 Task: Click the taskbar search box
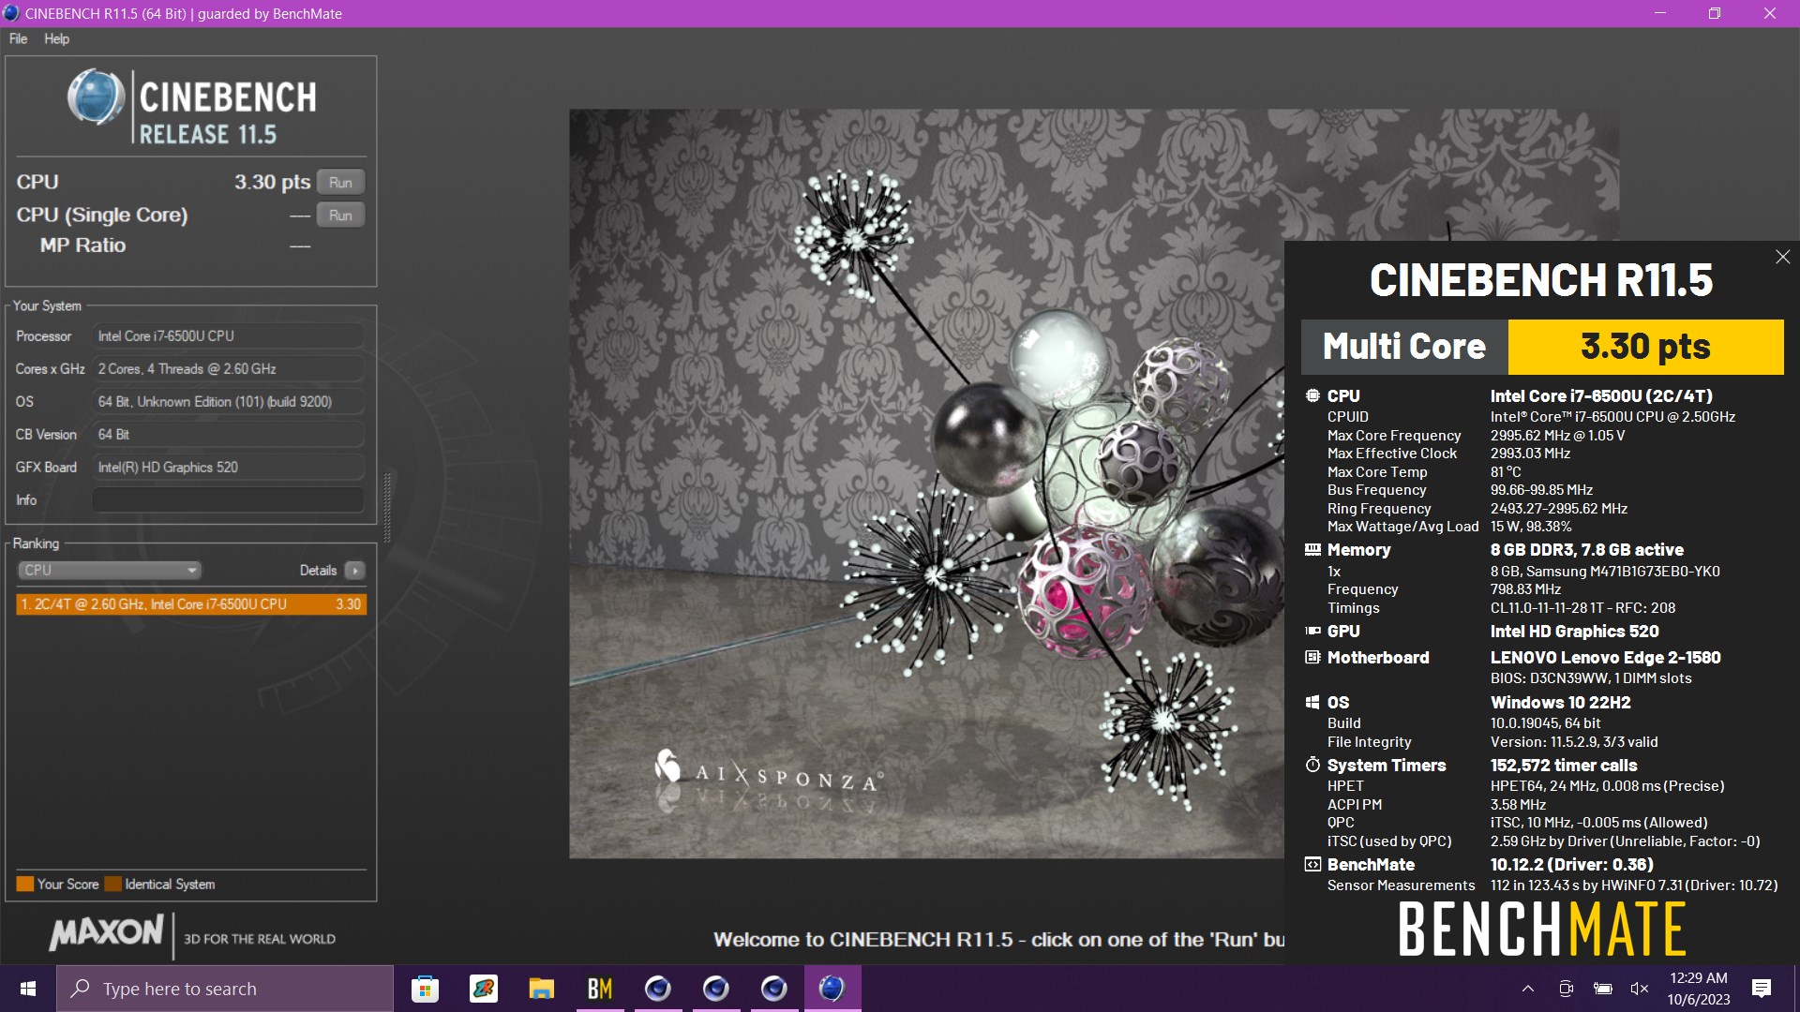coord(225,989)
